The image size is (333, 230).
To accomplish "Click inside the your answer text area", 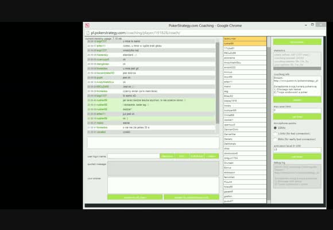I will (x=163, y=185).
